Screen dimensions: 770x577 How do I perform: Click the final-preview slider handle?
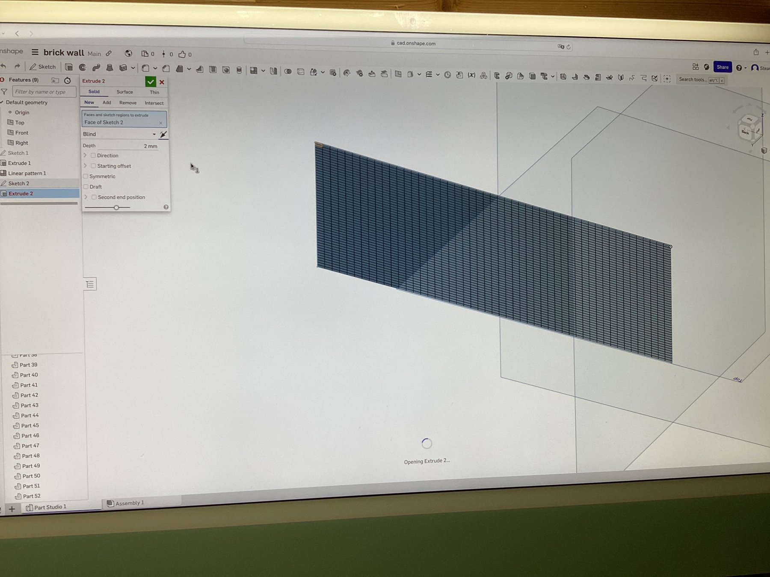(116, 207)
